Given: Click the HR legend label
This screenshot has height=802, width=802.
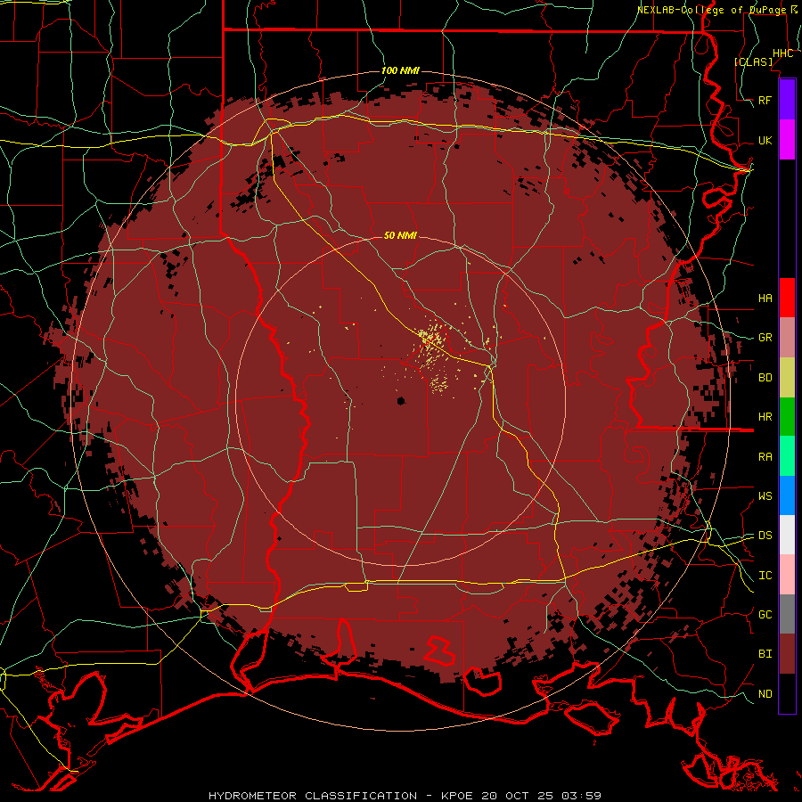Looking at the screenshot, I should click(765, 417).
